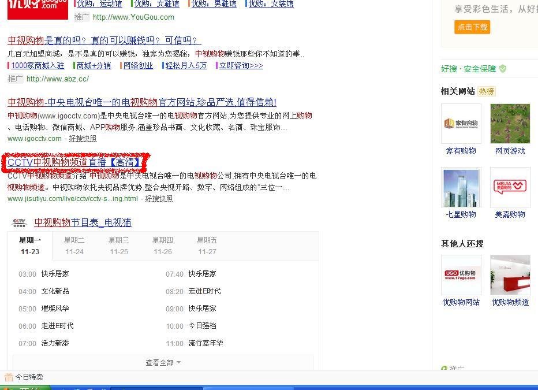Click the CCTV logo beside 中视购物节目表 result
This screenshot has height=390, width=538.
(19, 222)
